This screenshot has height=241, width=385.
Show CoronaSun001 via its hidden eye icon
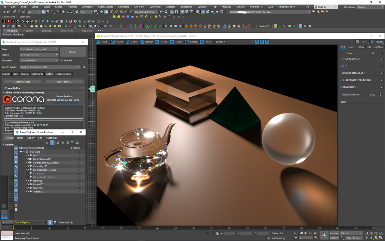coord(28,174)
